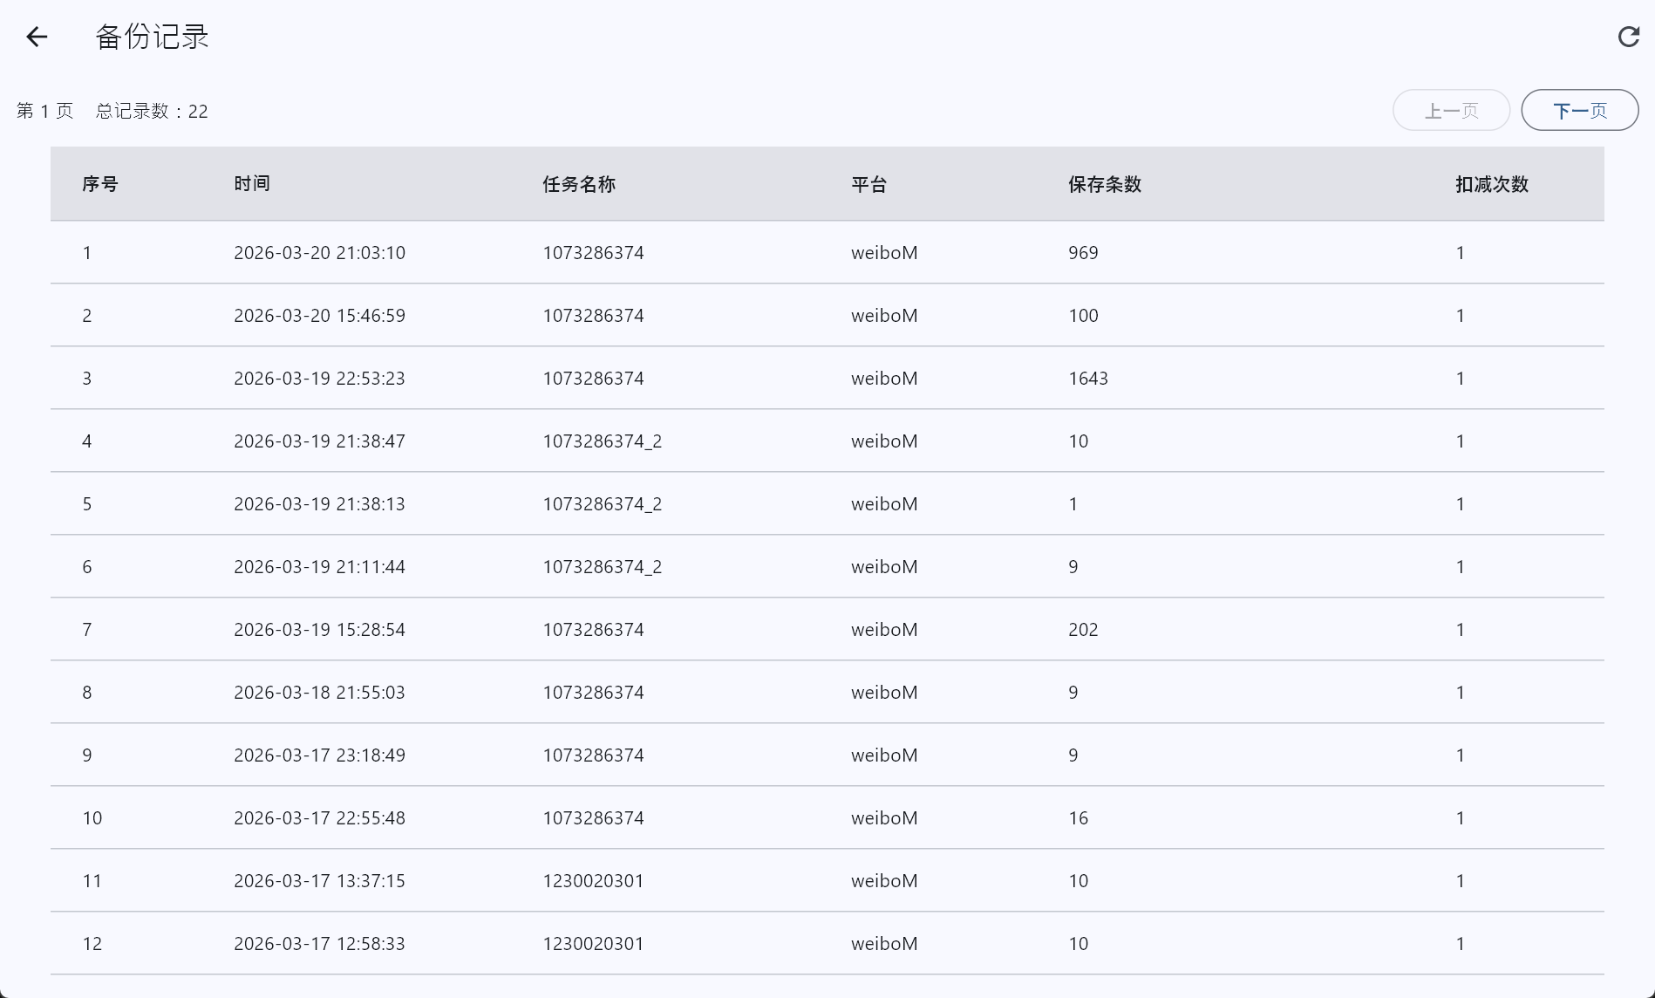
Task: Select the row with 1643 saved entries
Action: click(x=1088, y=379)
